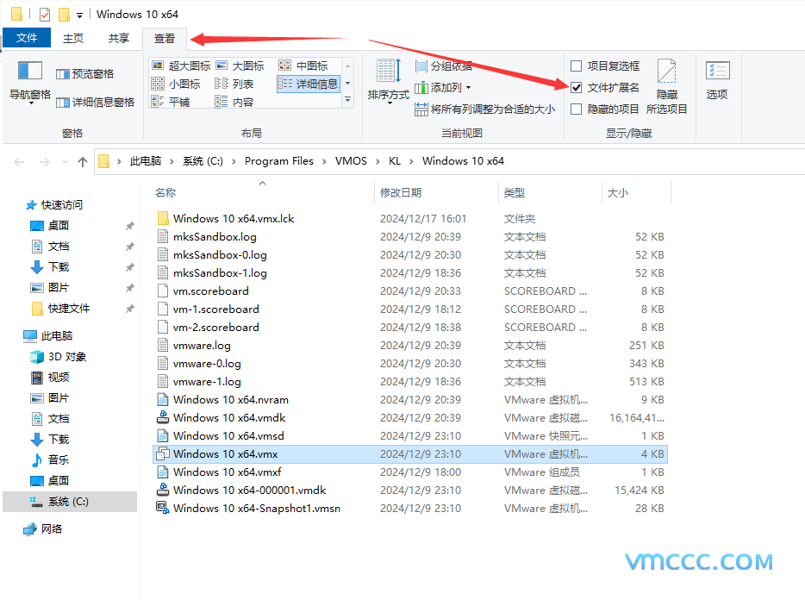
Task: Expand the breadcrumb chevron after 此电脑
Action: 172,161
